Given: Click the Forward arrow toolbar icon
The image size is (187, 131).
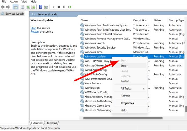Looking at the screenshot, I should pyautogui.click(x=8, y=7).
